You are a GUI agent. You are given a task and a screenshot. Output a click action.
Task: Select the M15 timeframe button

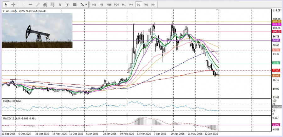[x=109, y=4]
